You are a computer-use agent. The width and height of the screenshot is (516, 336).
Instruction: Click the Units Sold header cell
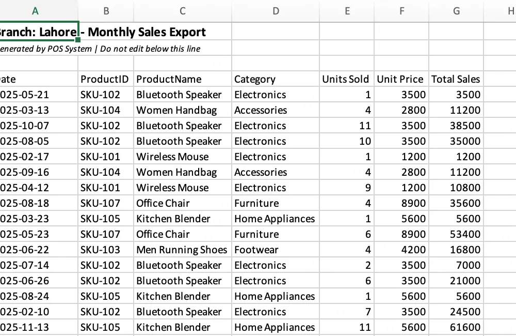347,79
